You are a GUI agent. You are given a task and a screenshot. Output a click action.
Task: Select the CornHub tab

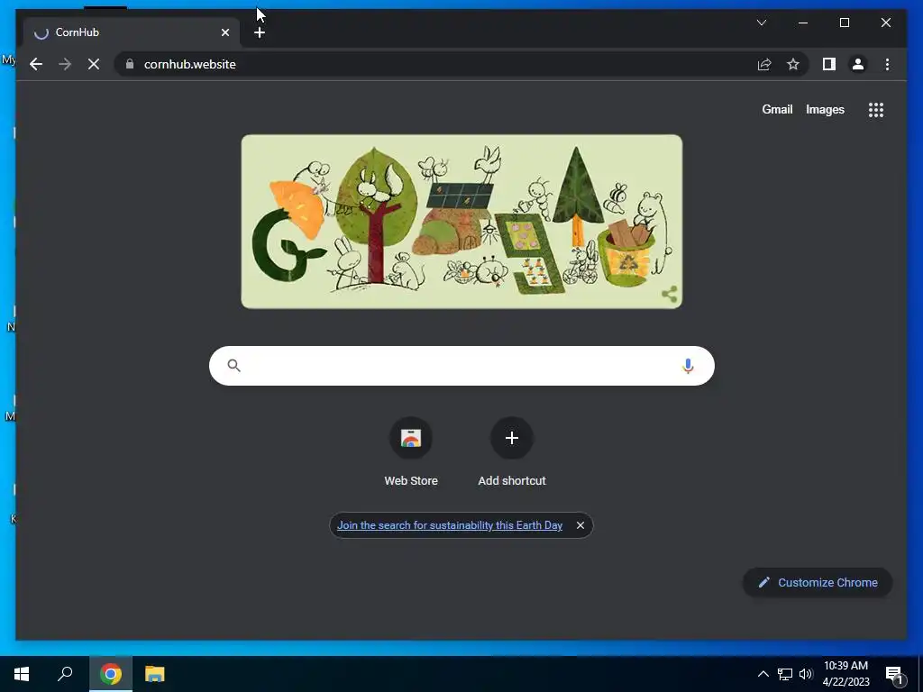pos(132,32)
